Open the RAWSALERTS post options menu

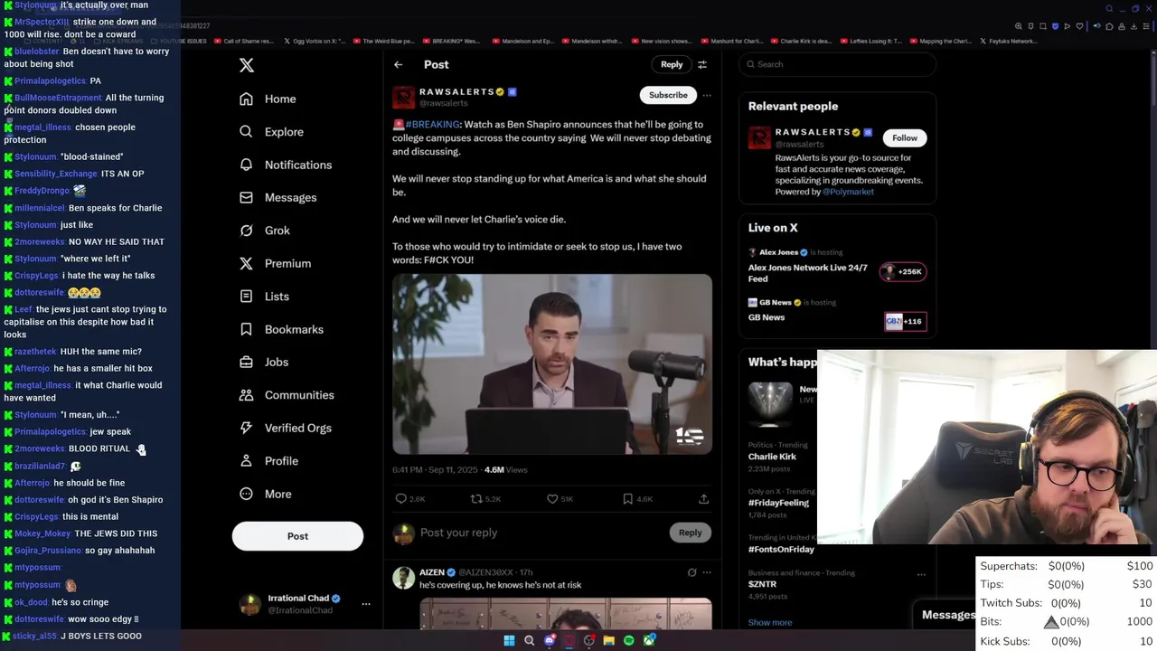coord(707,95)
